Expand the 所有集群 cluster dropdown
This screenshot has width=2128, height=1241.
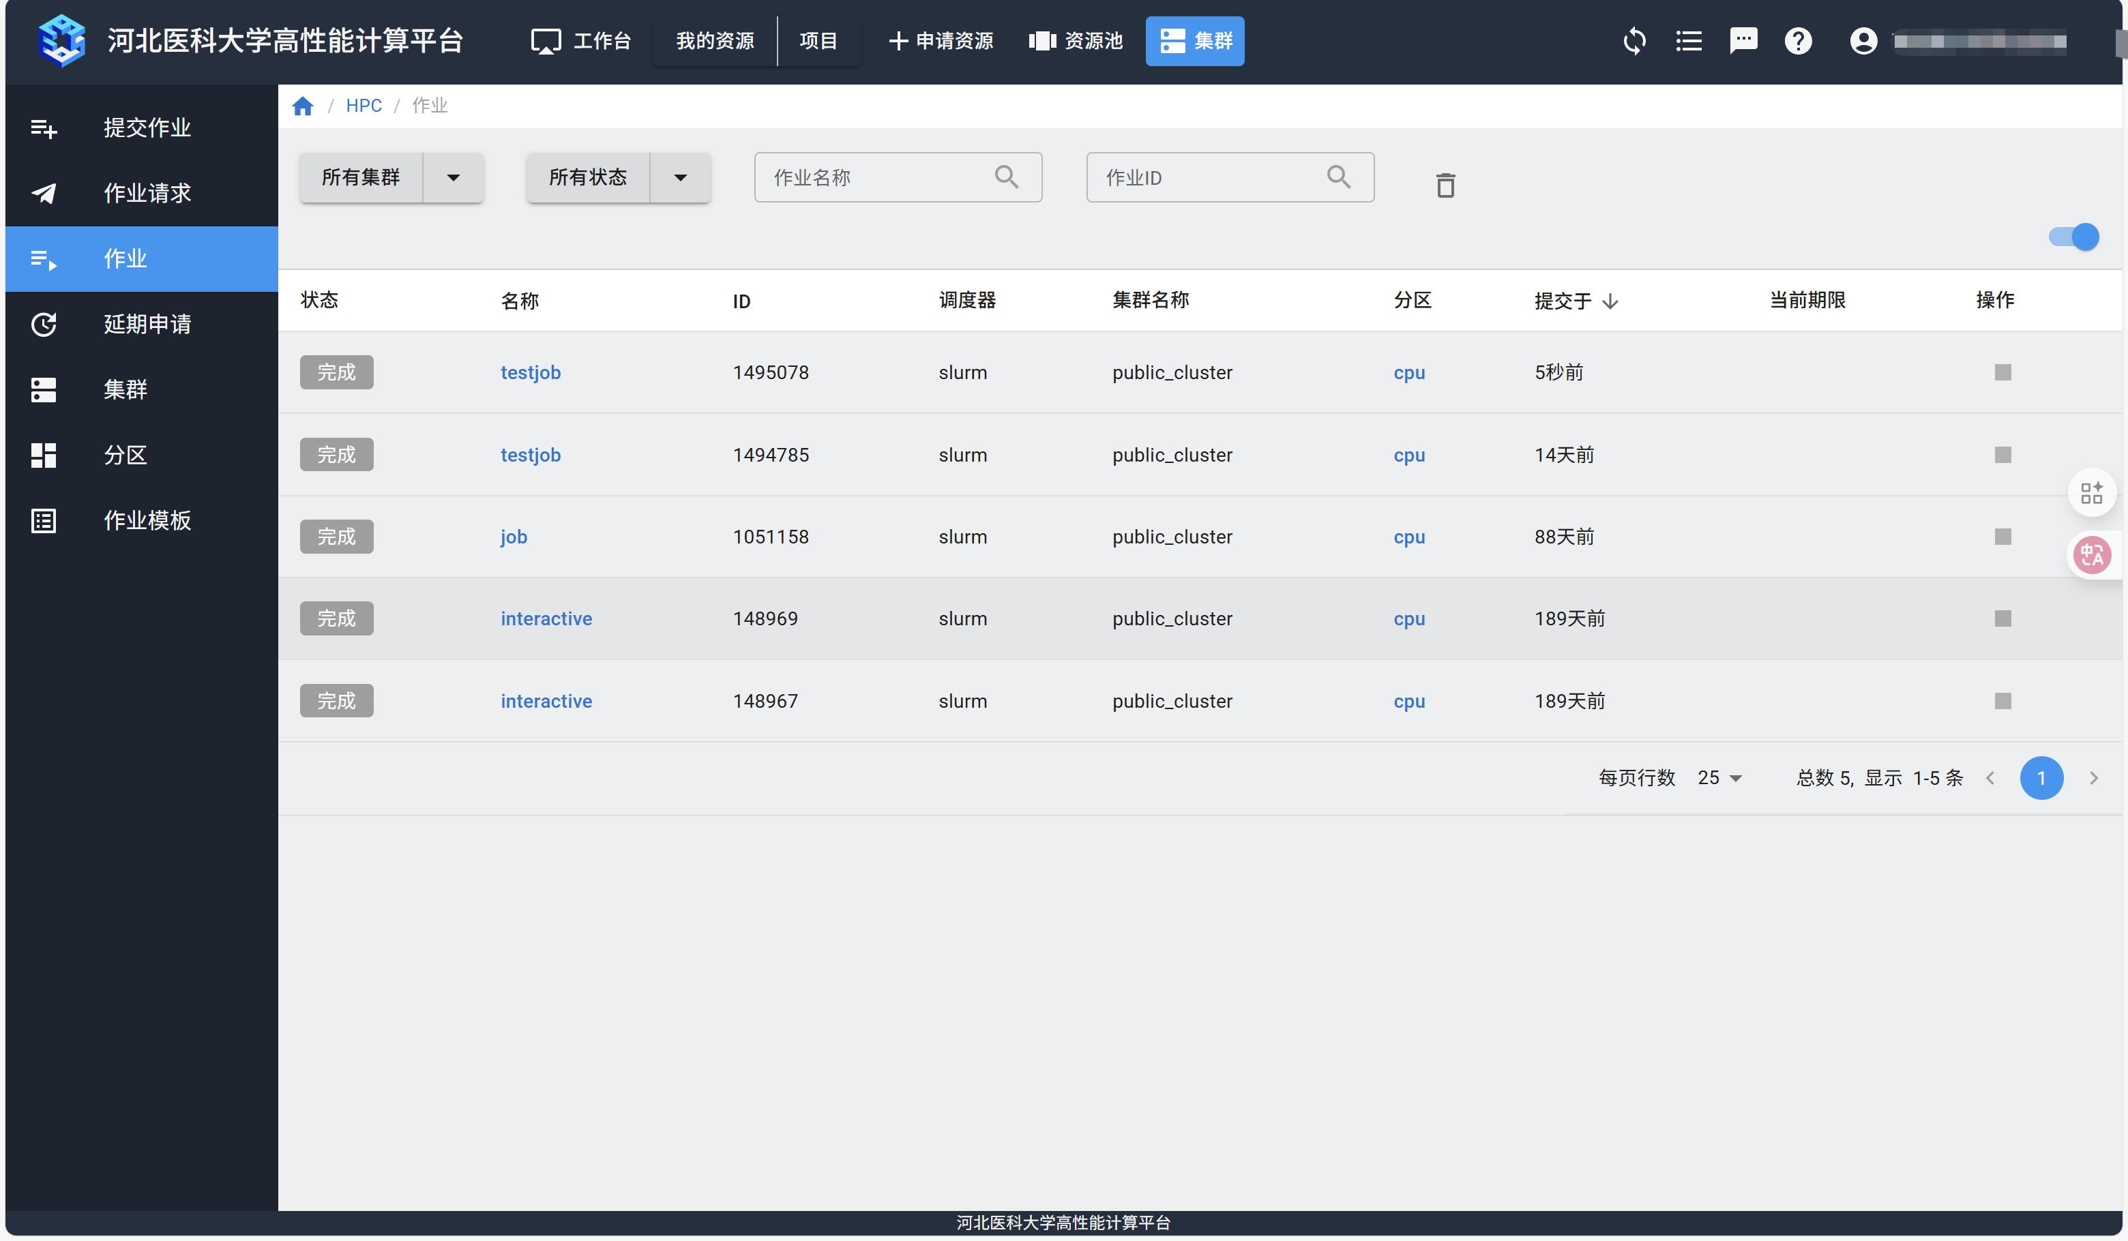click(x=454, y=177)
